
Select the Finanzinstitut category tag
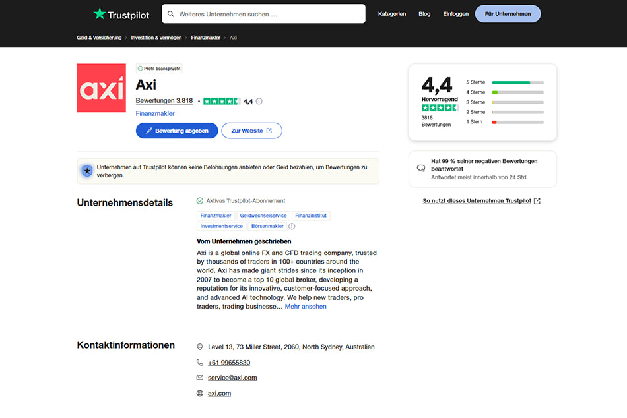(311, 216)
